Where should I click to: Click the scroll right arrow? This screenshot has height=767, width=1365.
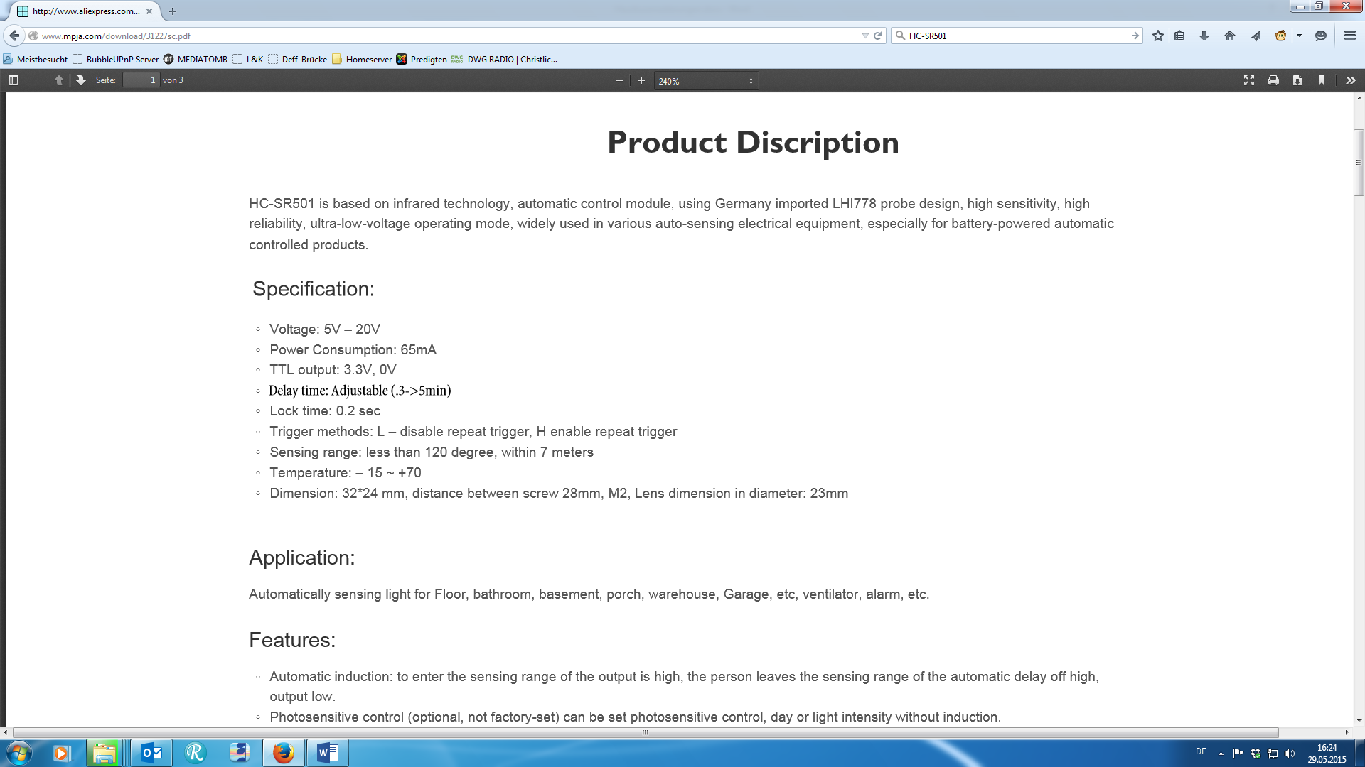[x=1347, y=732]
